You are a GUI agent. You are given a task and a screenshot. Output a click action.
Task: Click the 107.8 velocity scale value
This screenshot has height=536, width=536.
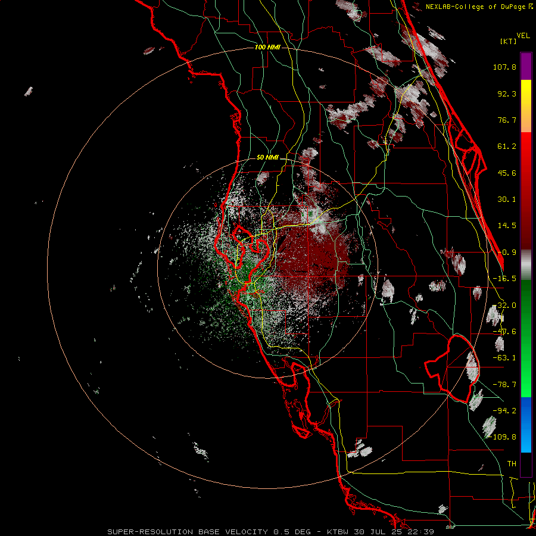(504, 67)
